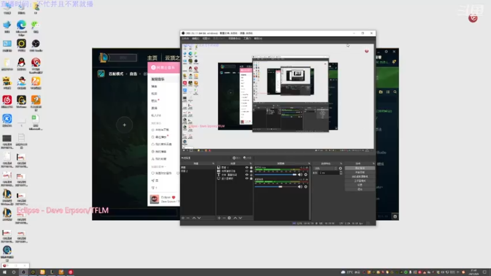The image size is (491, 276).
Task: Mute the first mixer audio channel
Action: (x=300, y=175)
